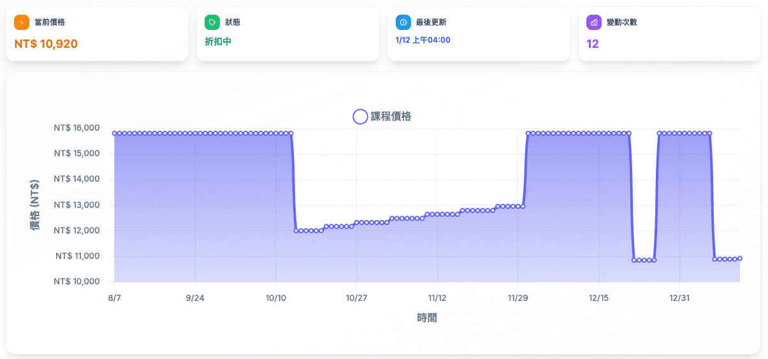Screen dimensions: 768x359
Task: Click the last data point on the chart
Action: pyautogui.click(x=740, y=258)
